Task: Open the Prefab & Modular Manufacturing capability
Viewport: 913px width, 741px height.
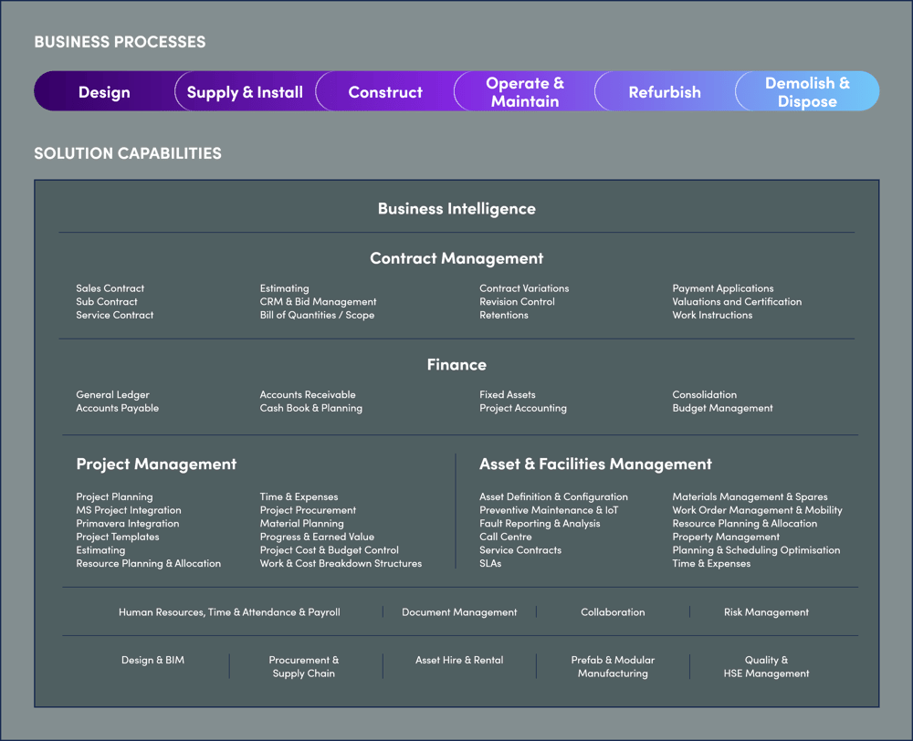Action: (x=613, y=666)
